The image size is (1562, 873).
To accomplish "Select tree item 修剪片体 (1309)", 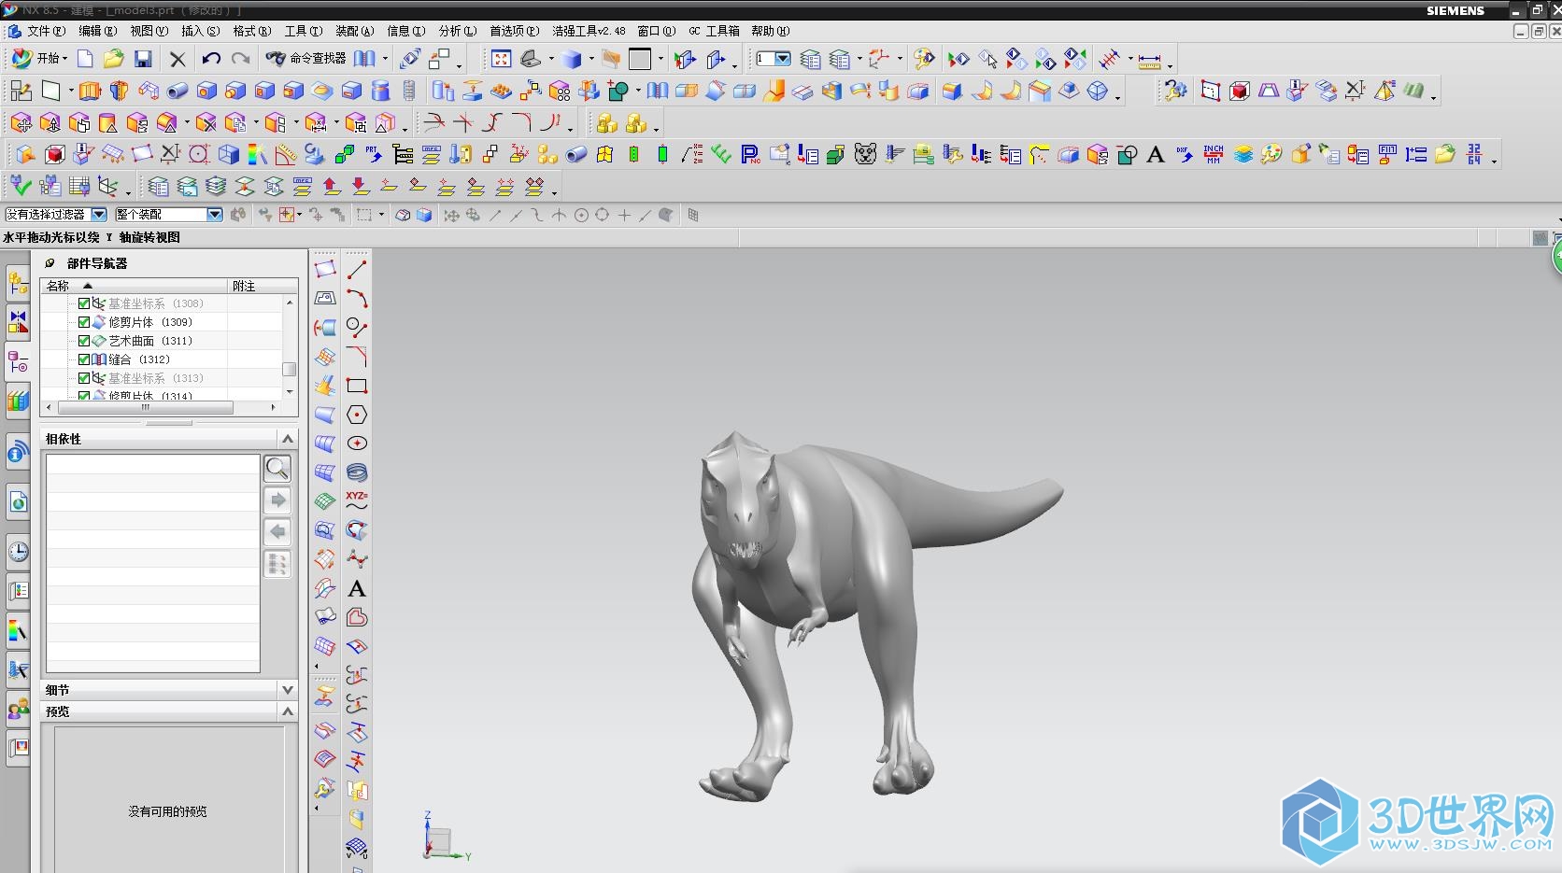I will [x=150, y=322].
